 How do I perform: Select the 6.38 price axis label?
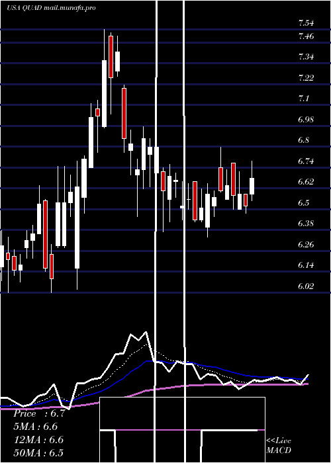tap(306, 224)
